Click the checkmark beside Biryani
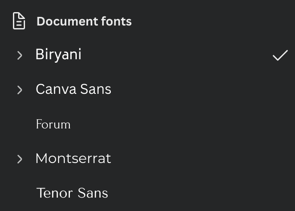Screen dimensions: 295x211 coord(280,55)
